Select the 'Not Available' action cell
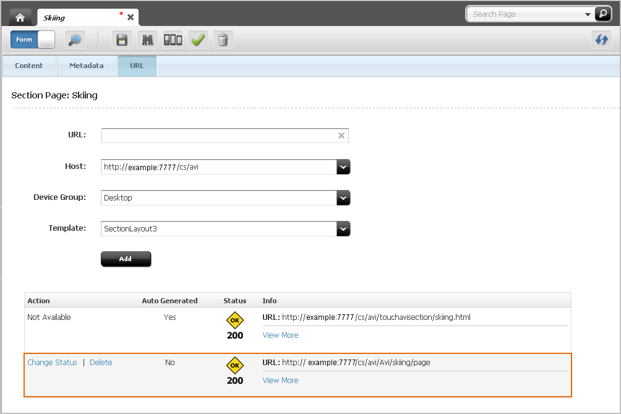 [49, 317]
